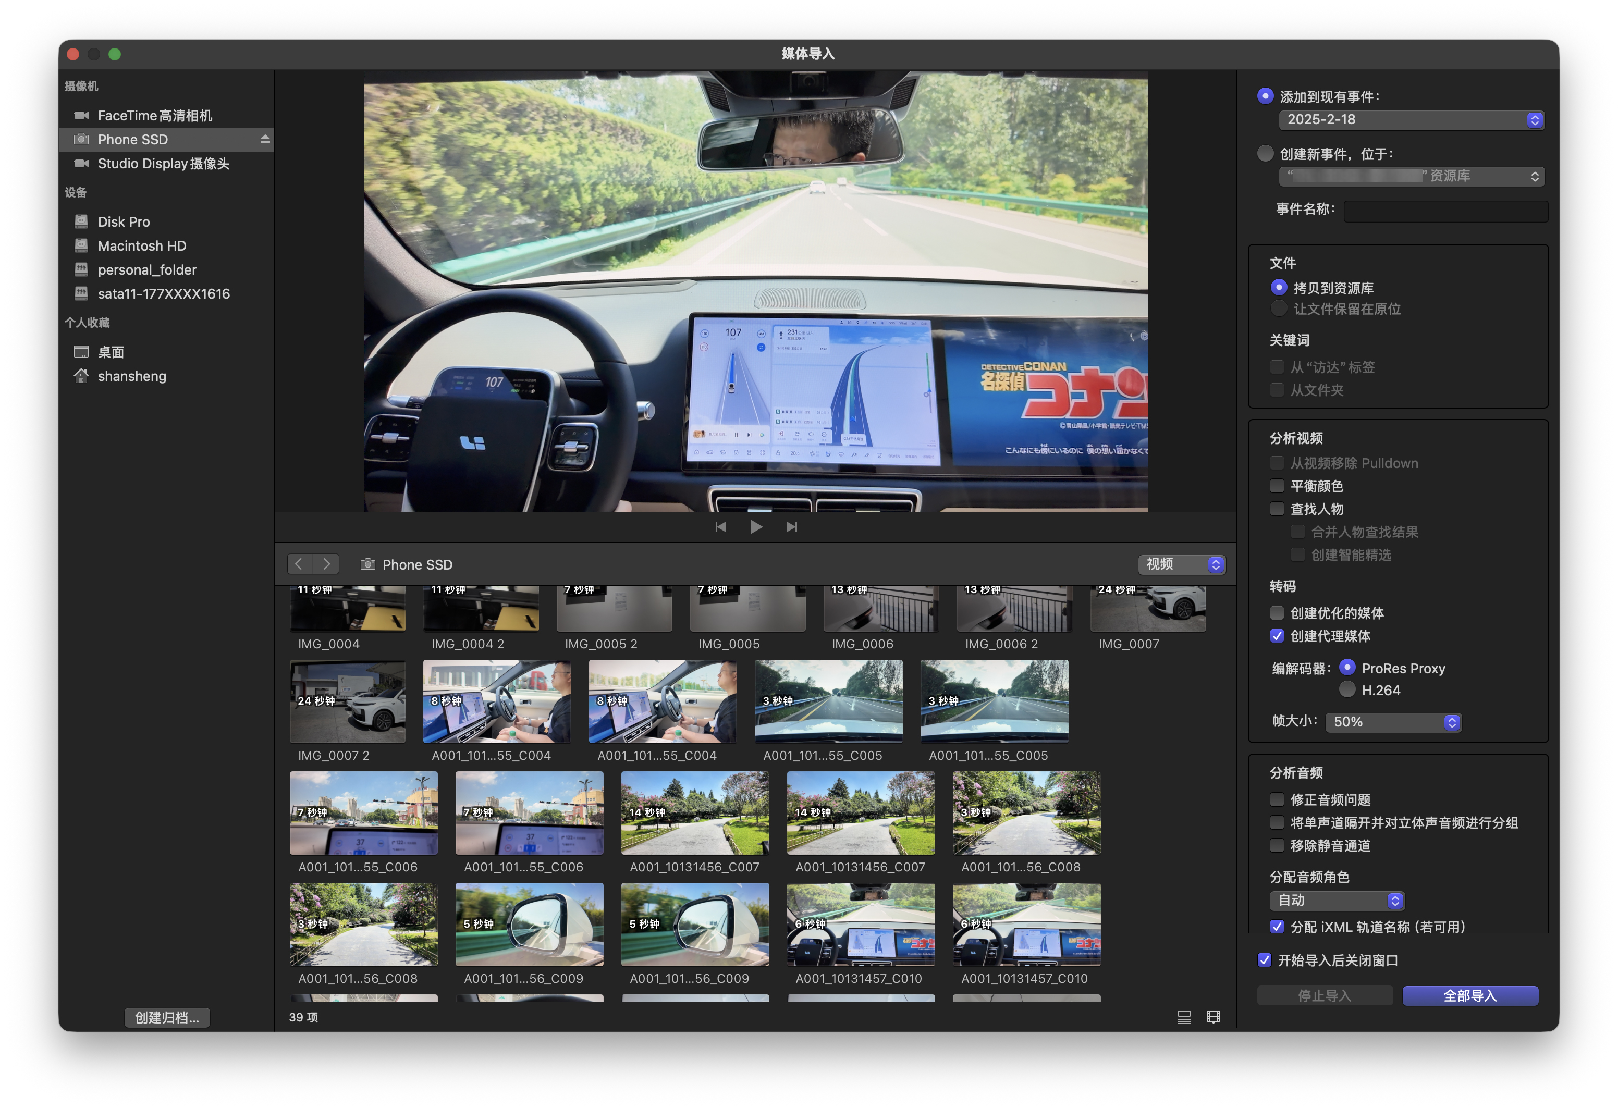The width and height of the screenshot is (1618, 1109).
Task: Click the 全部导入 button
Action: 1470,995
